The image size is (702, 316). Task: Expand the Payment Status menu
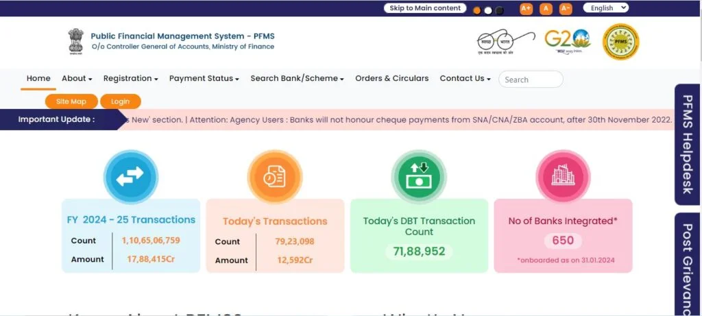[204, 78]
